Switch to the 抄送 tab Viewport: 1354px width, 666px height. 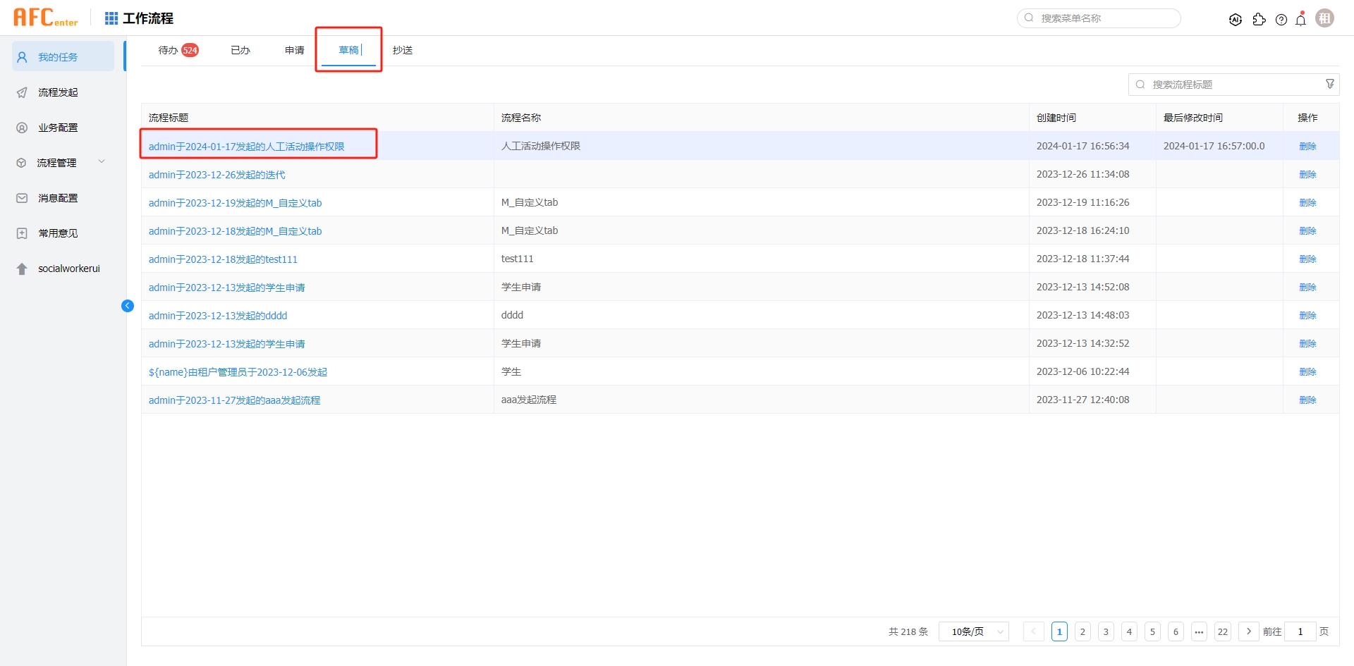[403, 50]
